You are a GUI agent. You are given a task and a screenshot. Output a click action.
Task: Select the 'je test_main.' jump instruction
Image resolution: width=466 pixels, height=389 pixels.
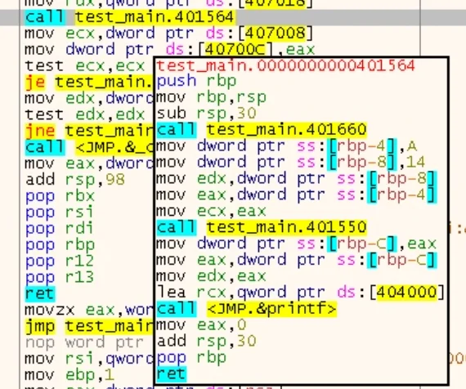(x=89, y=83)
